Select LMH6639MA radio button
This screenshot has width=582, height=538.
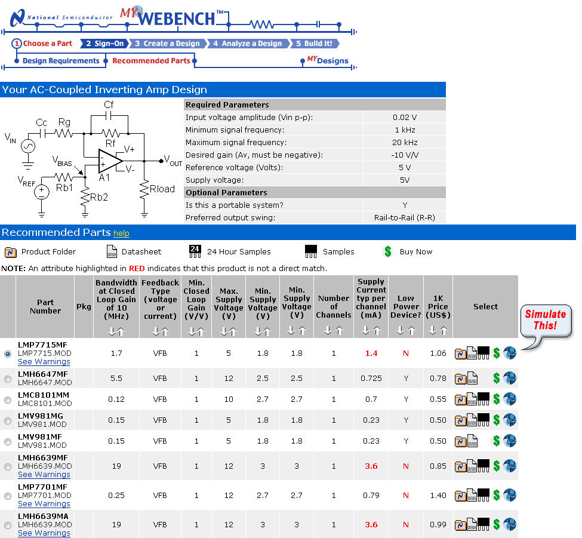pyautogui.click(x=8, y=525)
